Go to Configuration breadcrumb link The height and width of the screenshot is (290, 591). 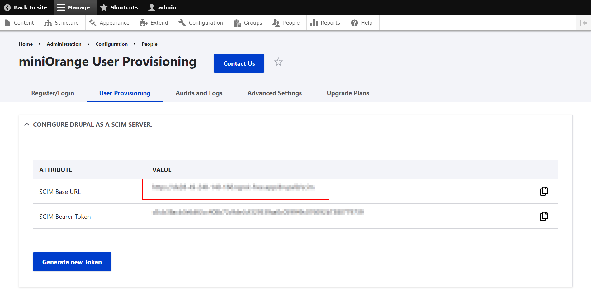(111, 44)
